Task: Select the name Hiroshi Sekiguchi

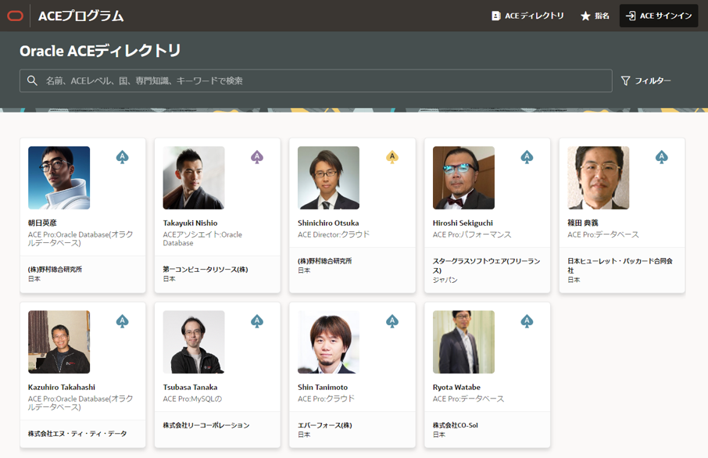Action: [463, 223]
